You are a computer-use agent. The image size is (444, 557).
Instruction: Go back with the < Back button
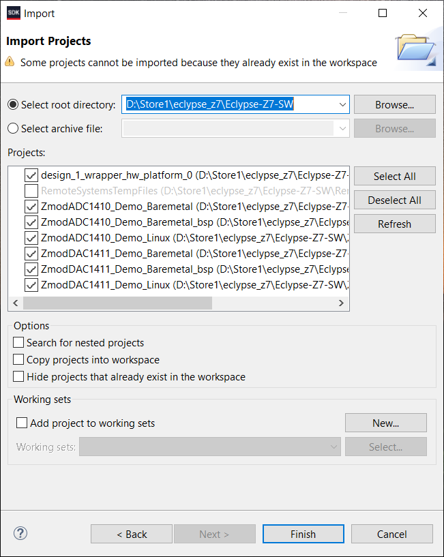click(132, 534)
